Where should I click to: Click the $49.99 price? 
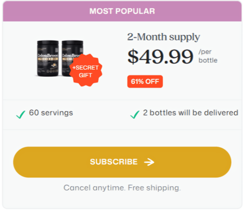click(160, 56)
